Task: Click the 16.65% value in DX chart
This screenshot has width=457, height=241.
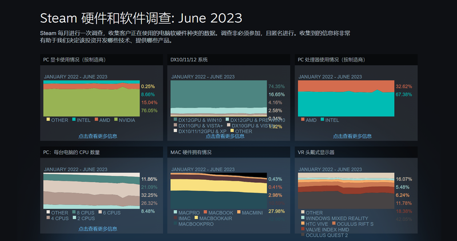Action: (x=276, y=94)
